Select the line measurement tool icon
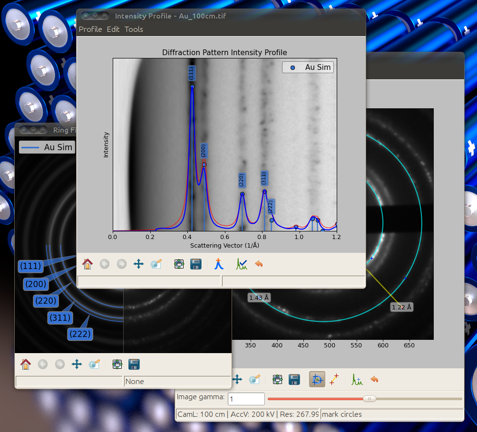The image size is (477, 432). (x=334, y=379)
